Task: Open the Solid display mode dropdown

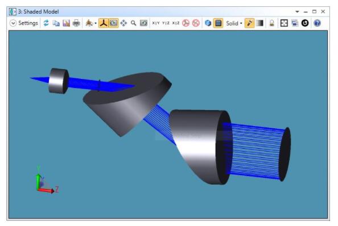Action: pyautogui.click(x=234, y=23)
